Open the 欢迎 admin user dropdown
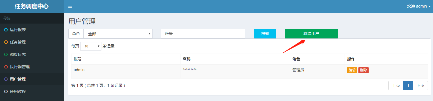 419,6
